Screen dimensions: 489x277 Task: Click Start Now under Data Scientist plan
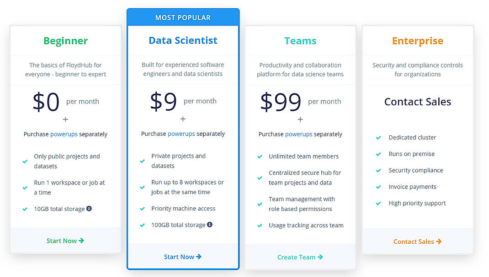click(x=183, y=256)
